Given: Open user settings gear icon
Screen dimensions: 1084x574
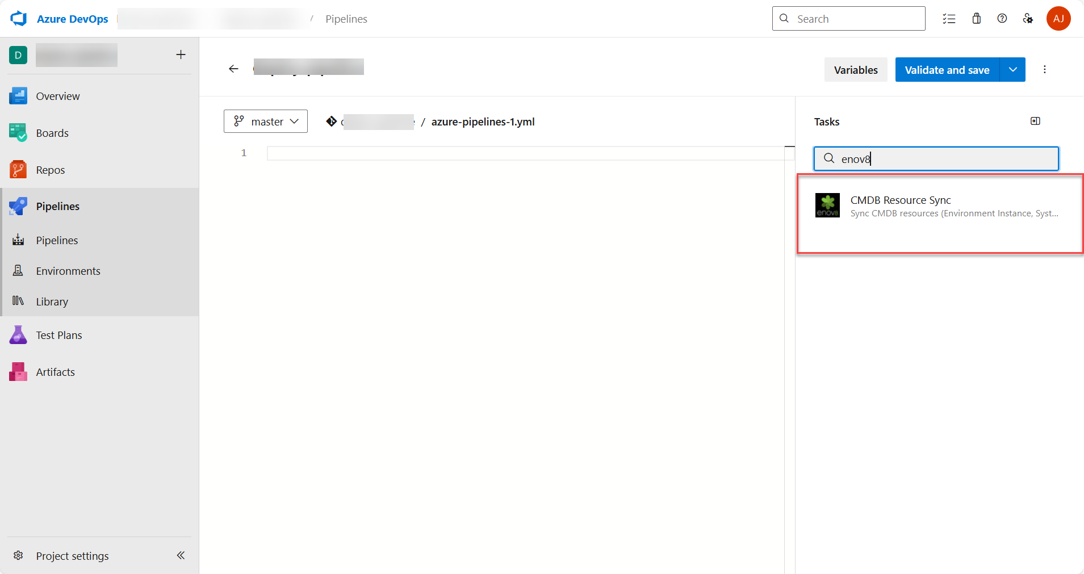Looking at the screenshot, I should (x=1027, y=18).
